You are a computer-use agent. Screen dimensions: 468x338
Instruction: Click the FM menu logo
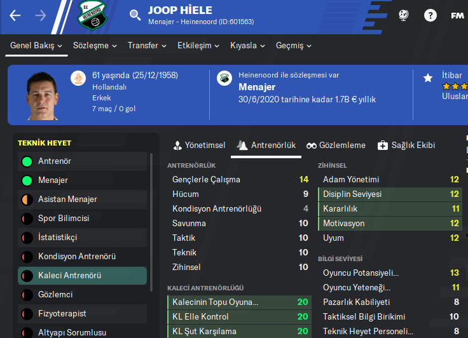pyautogui.click(x=457, y=15)
